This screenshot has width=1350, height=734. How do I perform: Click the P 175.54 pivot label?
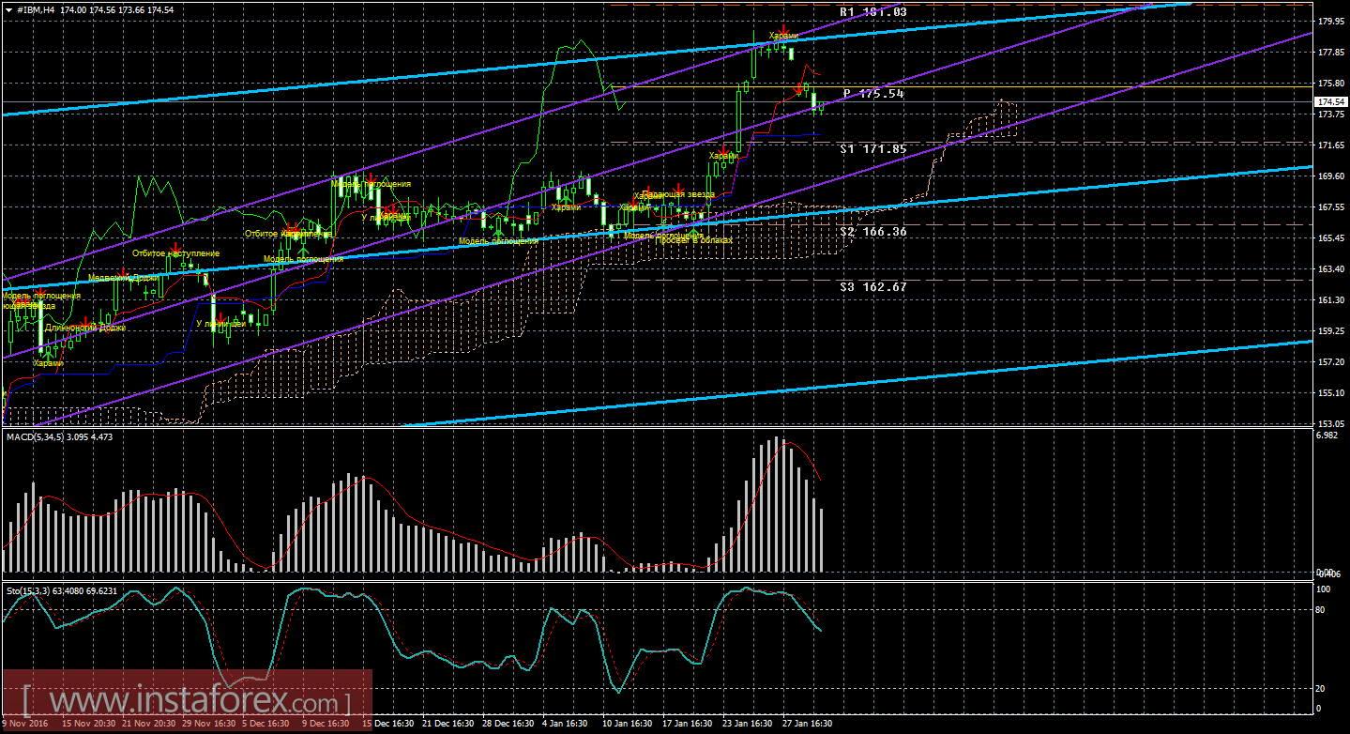[872, 94]
